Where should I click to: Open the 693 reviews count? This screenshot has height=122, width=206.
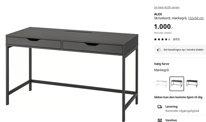click(176, 39)
